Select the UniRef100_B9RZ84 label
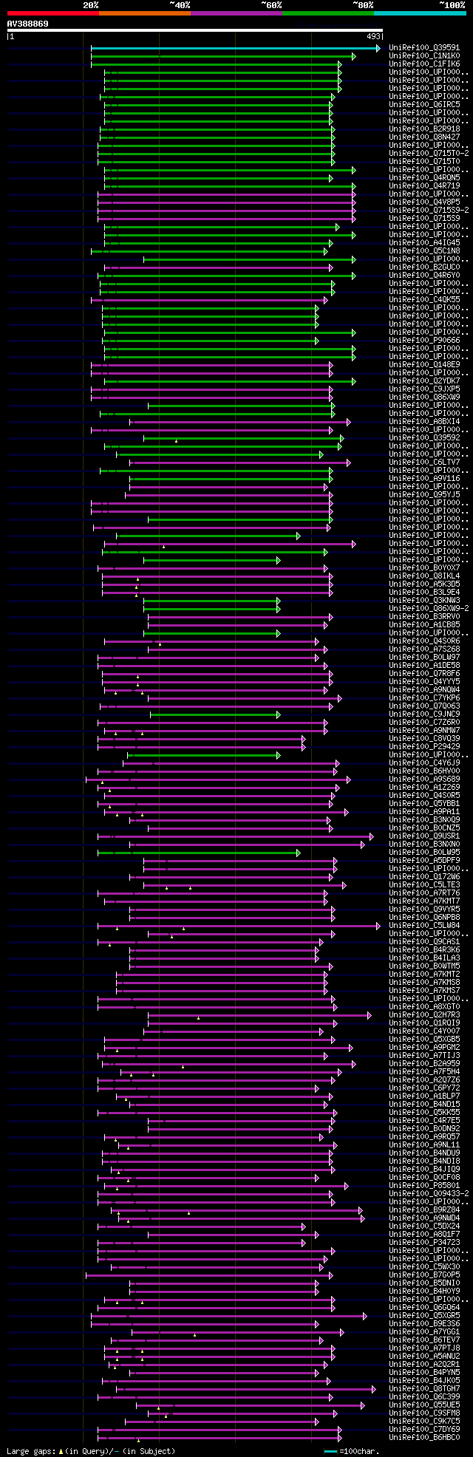Viewport: 473px width, 1457px height. coord(424,1210)
